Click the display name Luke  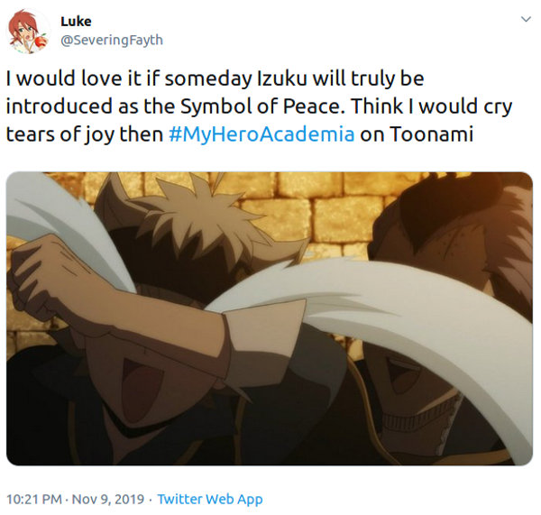pyautogui.click(x=76, y=22)
